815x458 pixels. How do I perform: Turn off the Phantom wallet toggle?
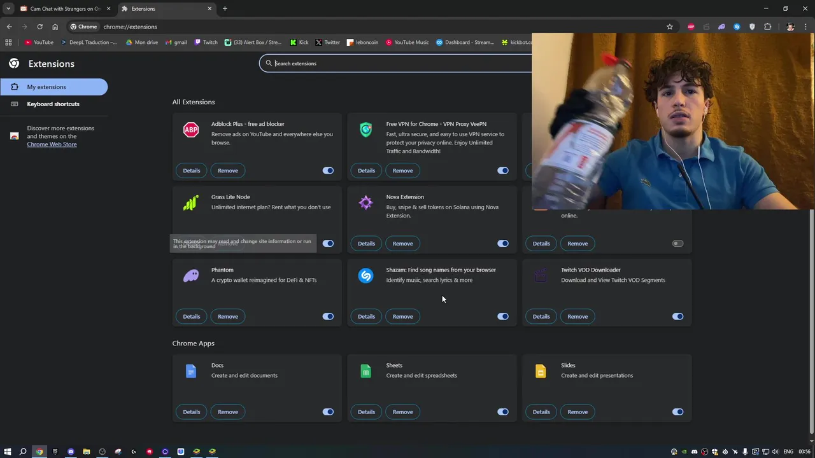click(328, 316)
